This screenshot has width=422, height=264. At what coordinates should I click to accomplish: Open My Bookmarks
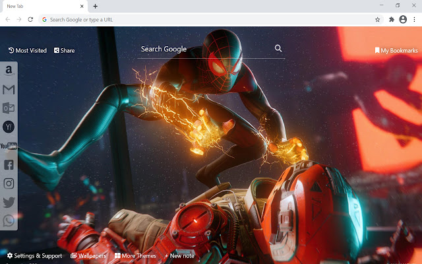click(396, 50)
